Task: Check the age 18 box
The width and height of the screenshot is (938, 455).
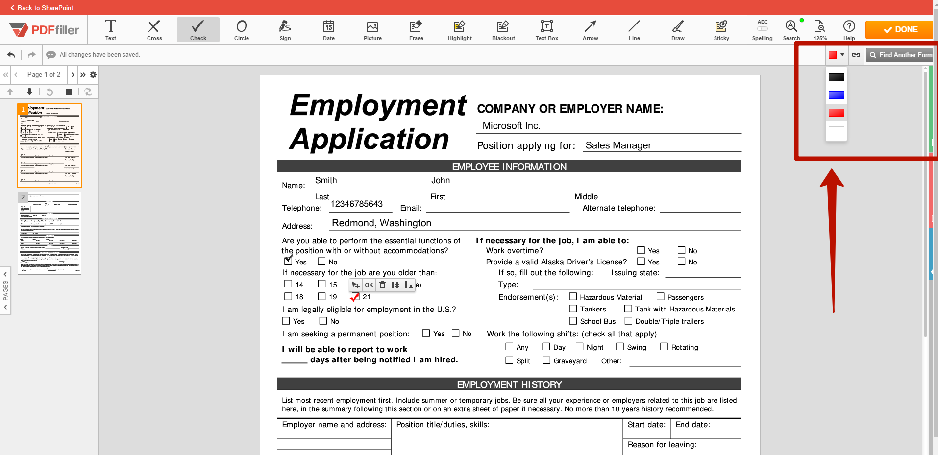Action: [x=288, y=296]
